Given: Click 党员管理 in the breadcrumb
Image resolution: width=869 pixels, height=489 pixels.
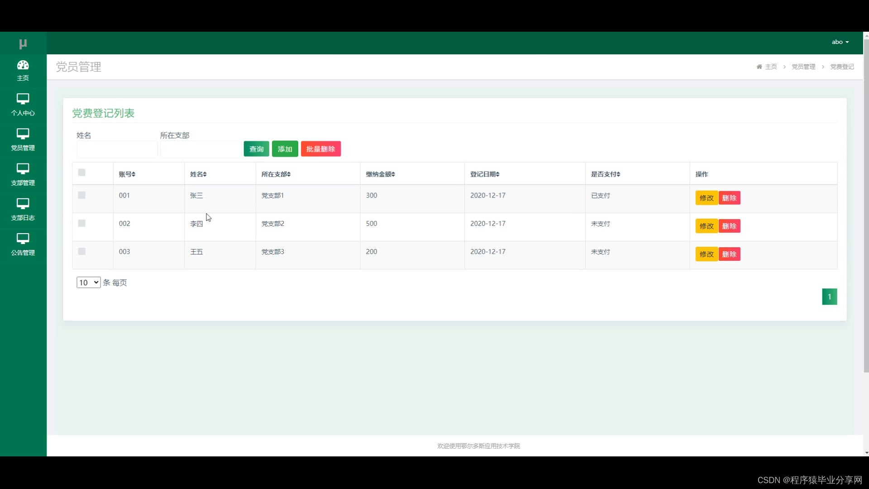Looking at the screenshot, I should pos(803,67).
